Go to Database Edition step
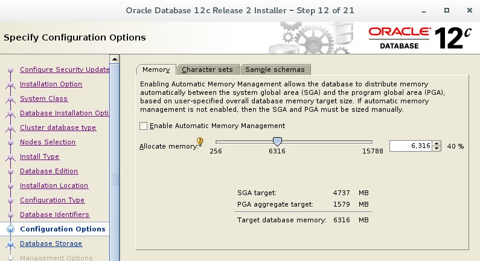The width and height of the screenshot is (480, 261). click(x=49, y=171)
